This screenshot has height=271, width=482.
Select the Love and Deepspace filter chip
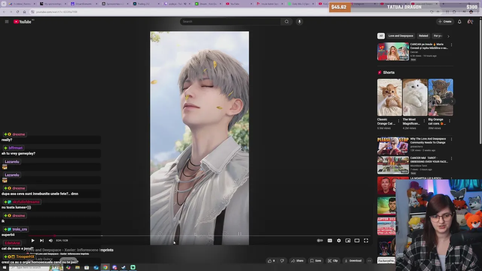click(x=401, y=36)
